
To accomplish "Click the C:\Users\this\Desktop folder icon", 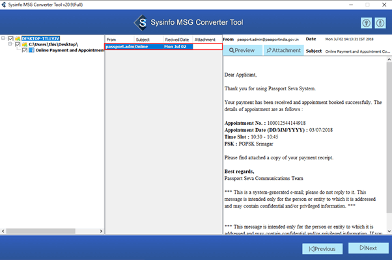I will (25, 44).
